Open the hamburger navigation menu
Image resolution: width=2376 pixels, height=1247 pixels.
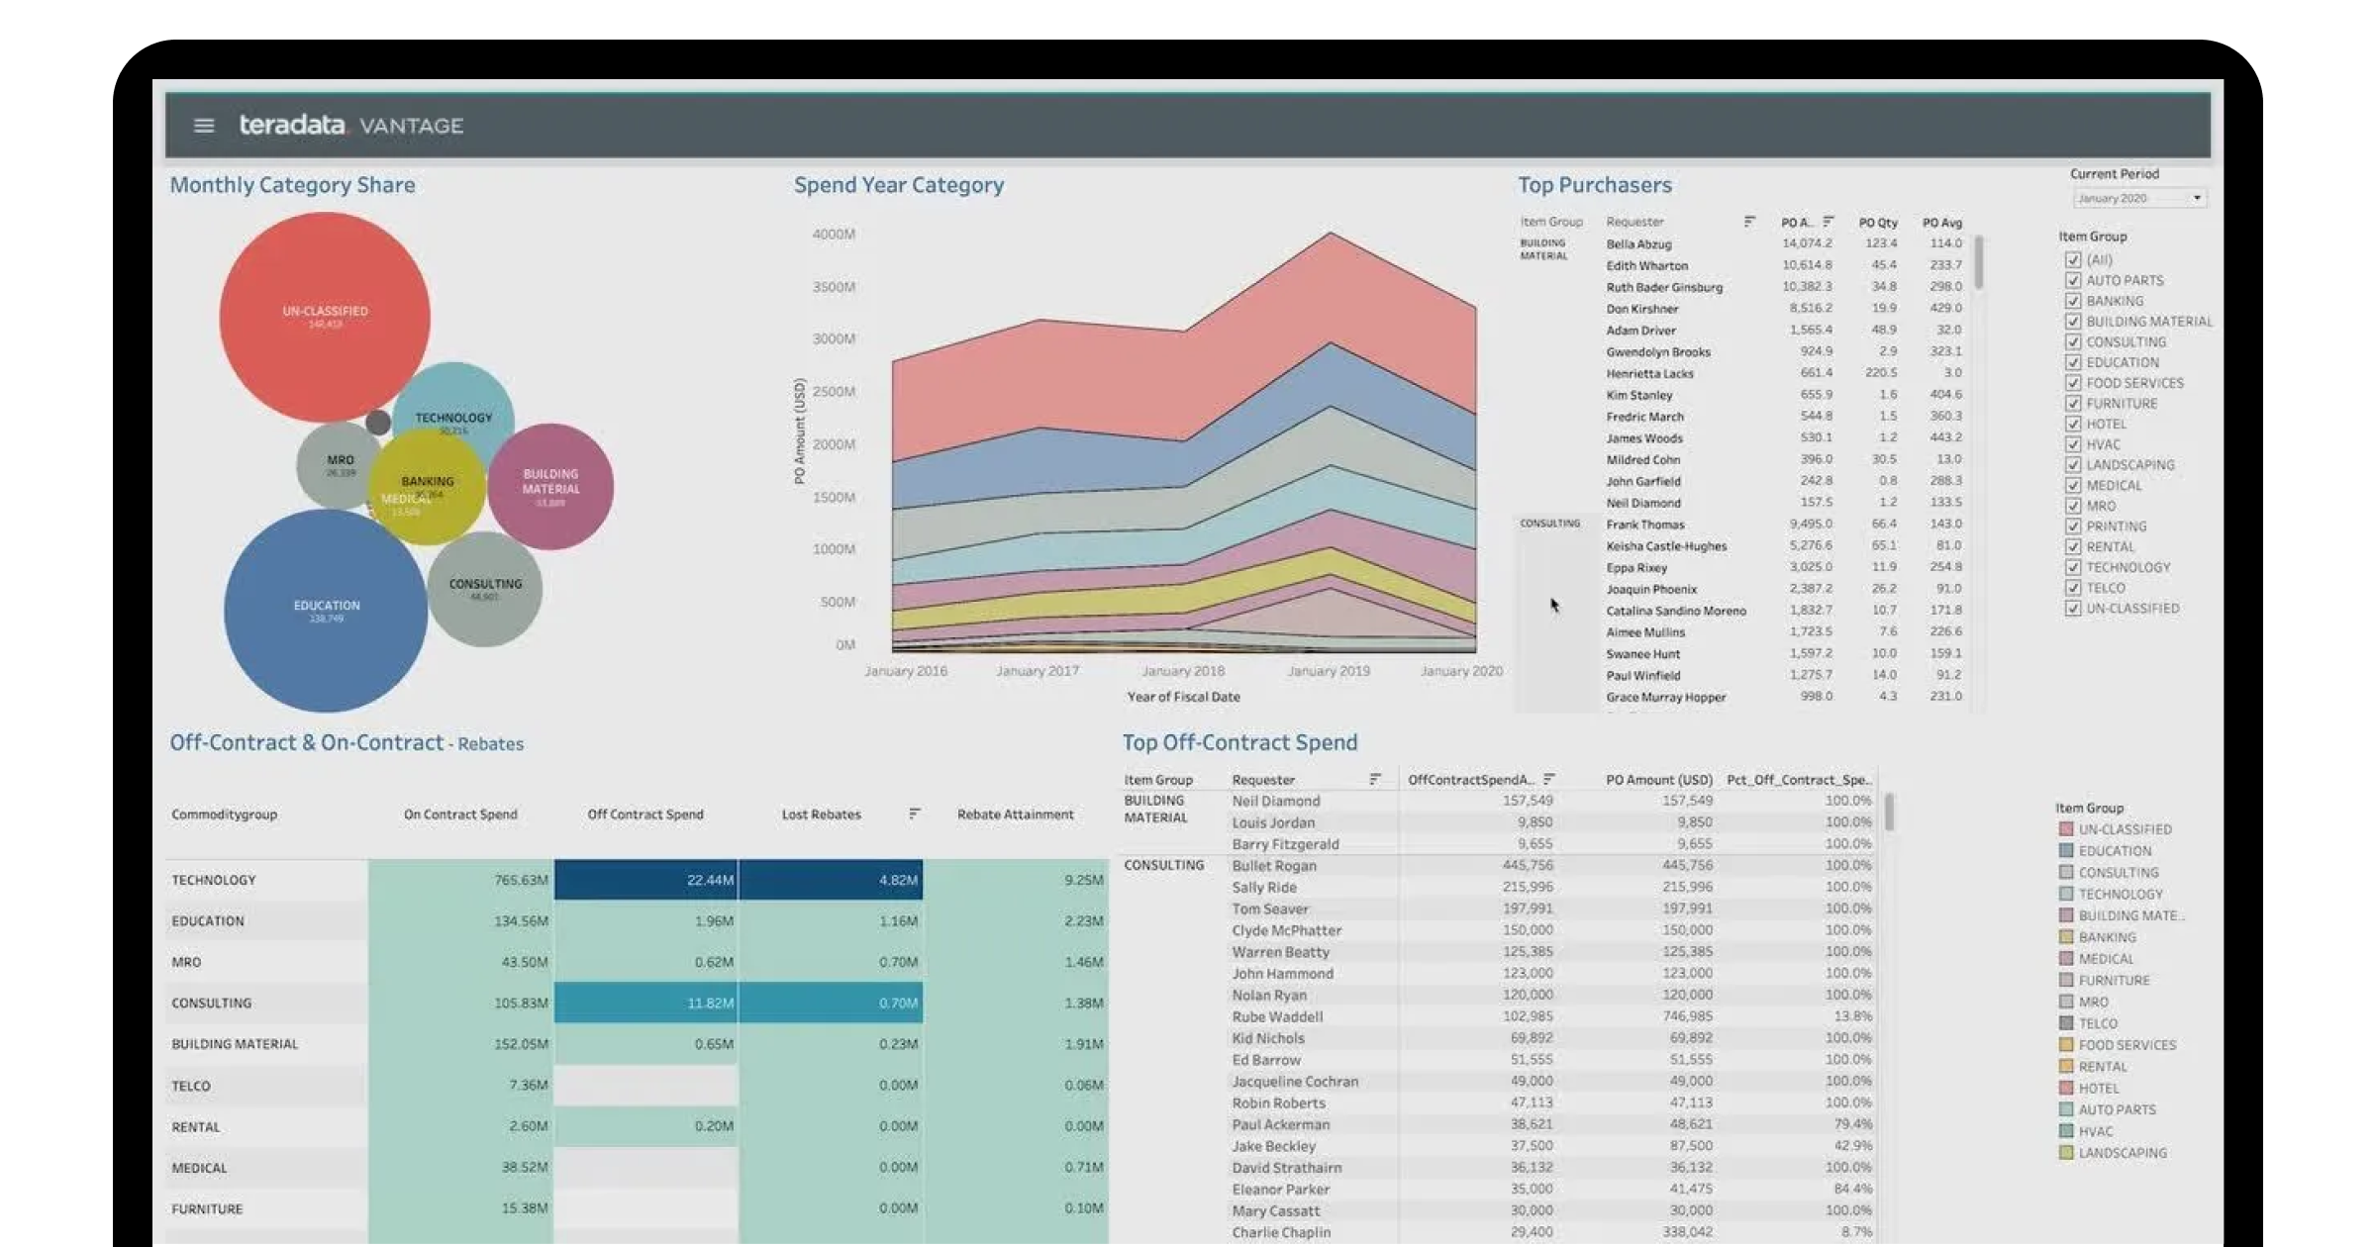pos(204,126)
